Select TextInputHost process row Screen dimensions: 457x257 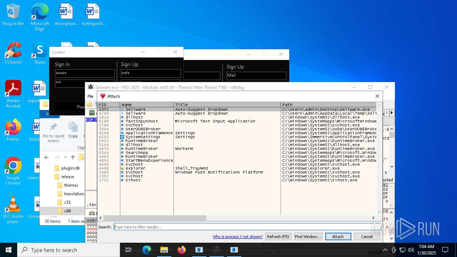point(237,121)
